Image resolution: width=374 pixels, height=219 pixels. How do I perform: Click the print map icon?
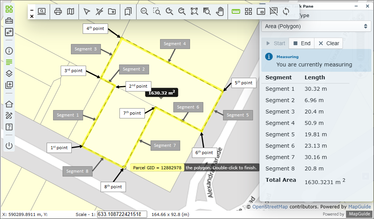pos(58,11)
